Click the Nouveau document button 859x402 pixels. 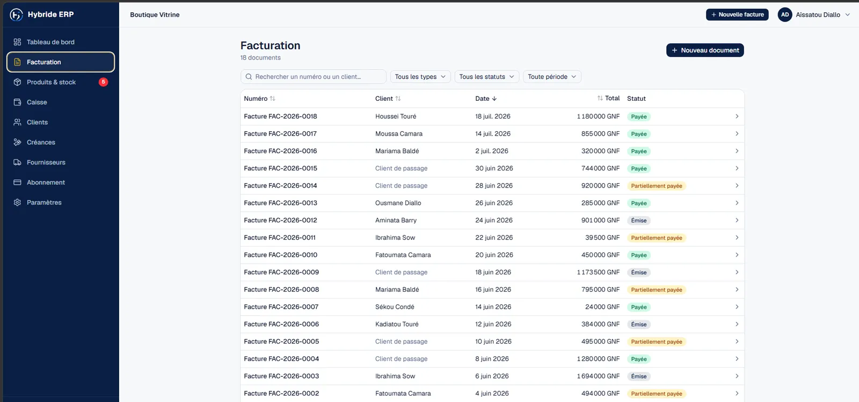[x=705, y=50]
